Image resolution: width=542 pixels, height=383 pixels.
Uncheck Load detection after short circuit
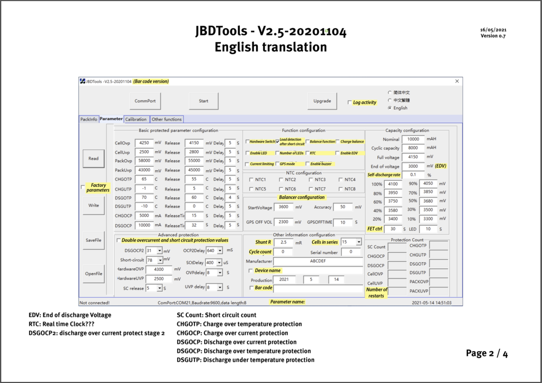tap(277, 142)
